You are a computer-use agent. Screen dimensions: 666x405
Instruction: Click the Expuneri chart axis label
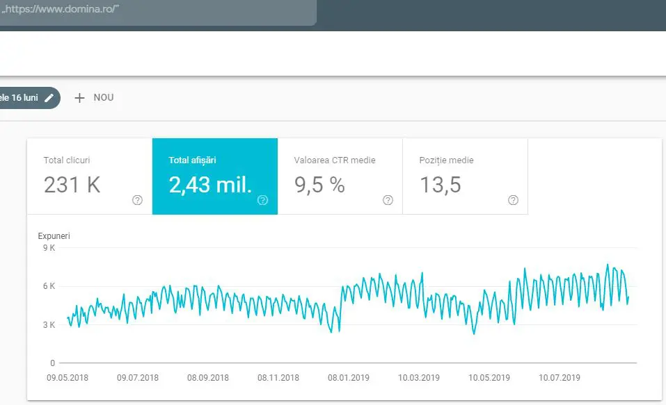(x=54, y=236)
